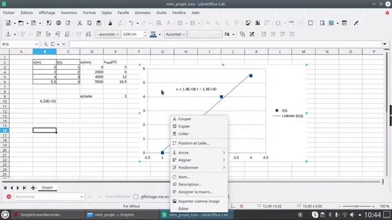Choose Couper in context menu
This screenshot has height=220, width=392.
click(199, 119)
